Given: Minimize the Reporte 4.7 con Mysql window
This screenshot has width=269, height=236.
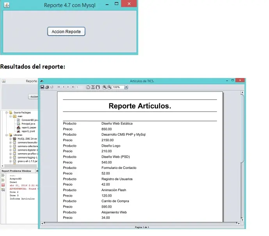Looking at the screenshot, I should (107, 4).
